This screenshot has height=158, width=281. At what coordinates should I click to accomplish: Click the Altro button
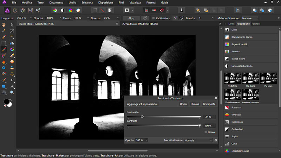pos(131,18)
